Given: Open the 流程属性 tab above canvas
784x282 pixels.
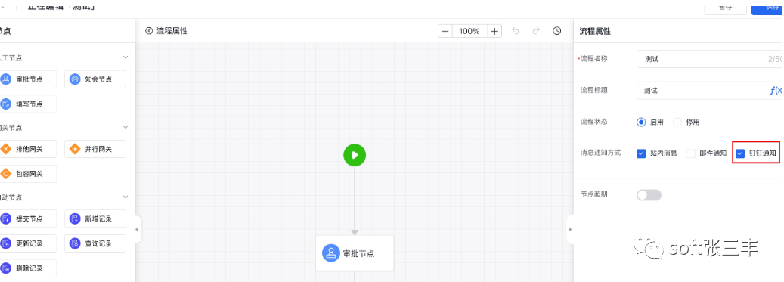Looking at the screenshot, I should (166, 31).
